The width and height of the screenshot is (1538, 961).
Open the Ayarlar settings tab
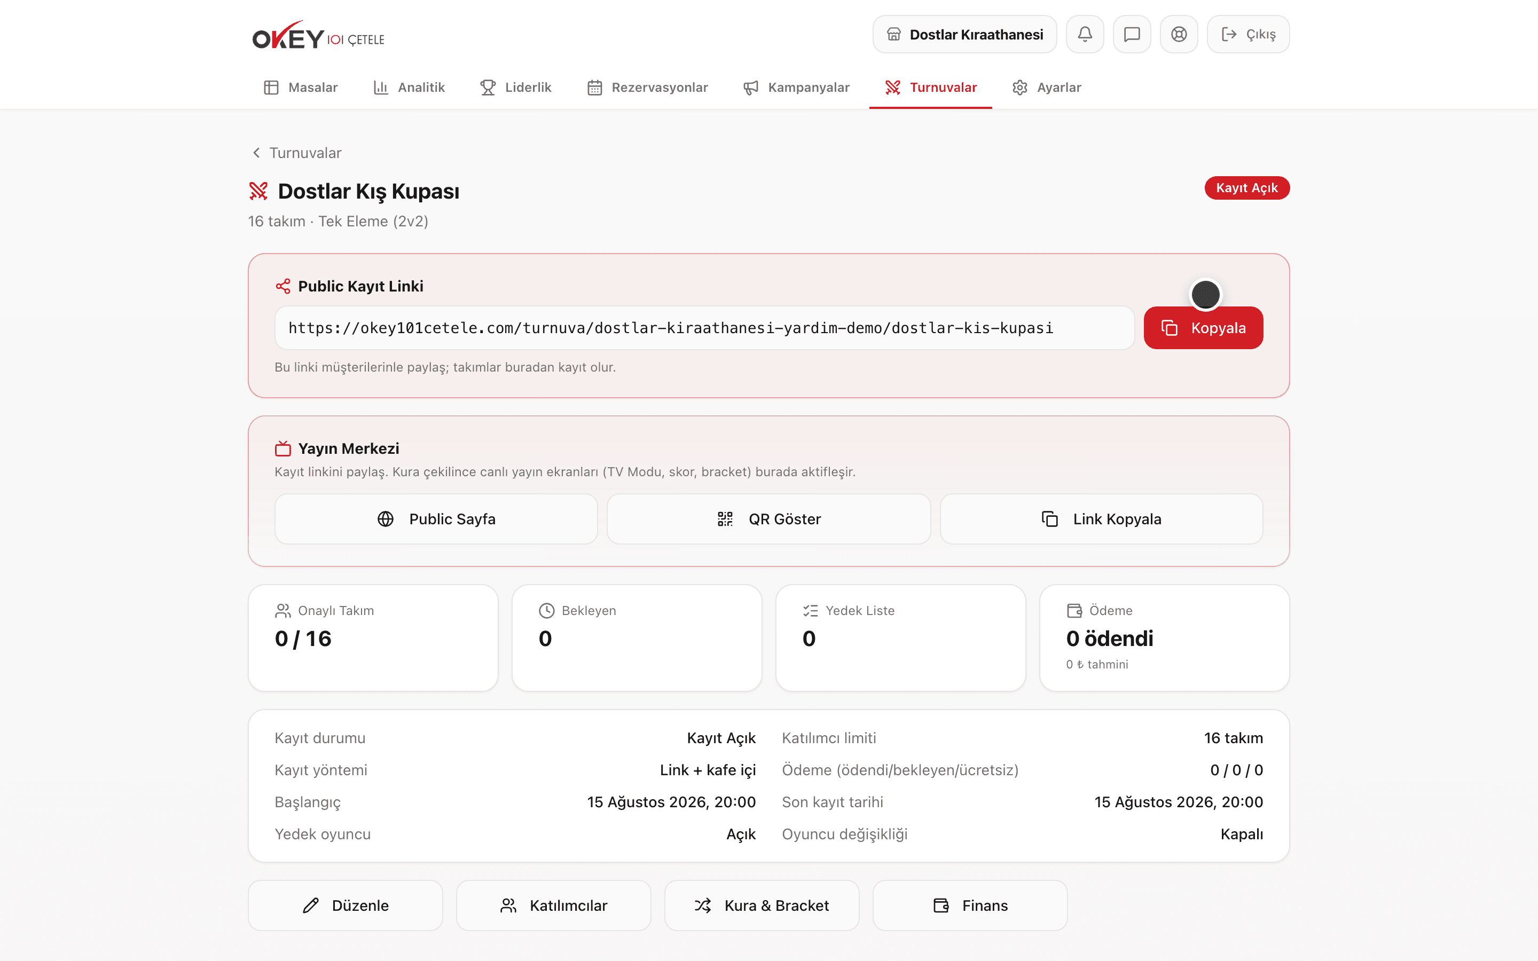pos(1047,87)
